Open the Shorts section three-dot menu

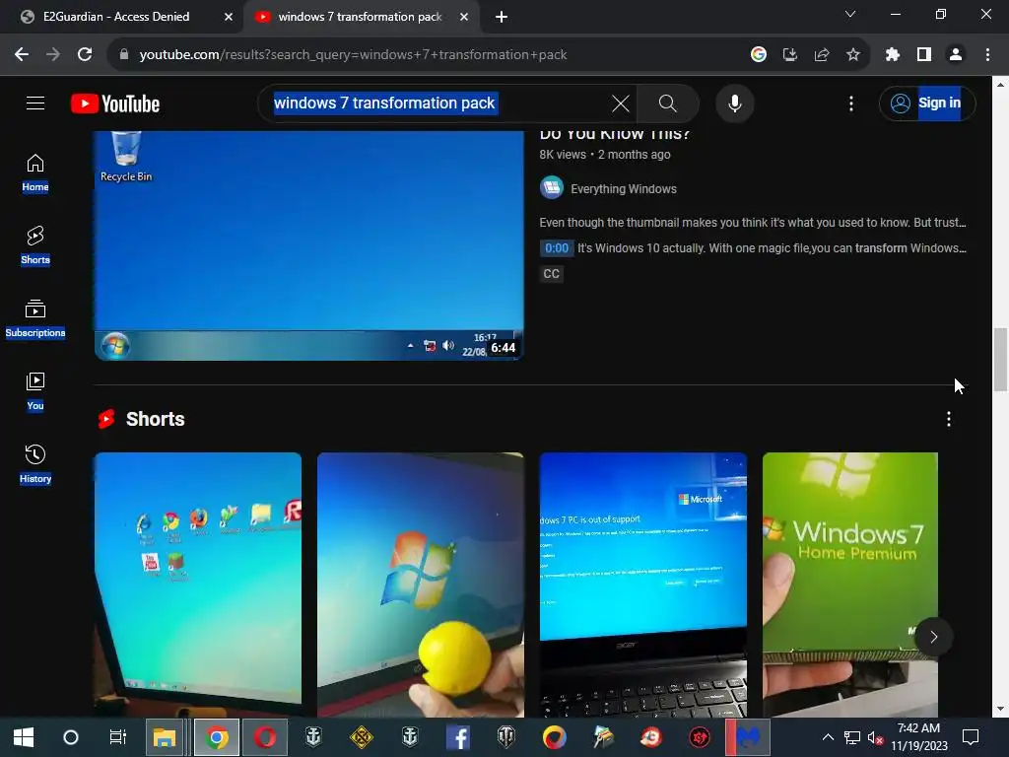point(948,419)
